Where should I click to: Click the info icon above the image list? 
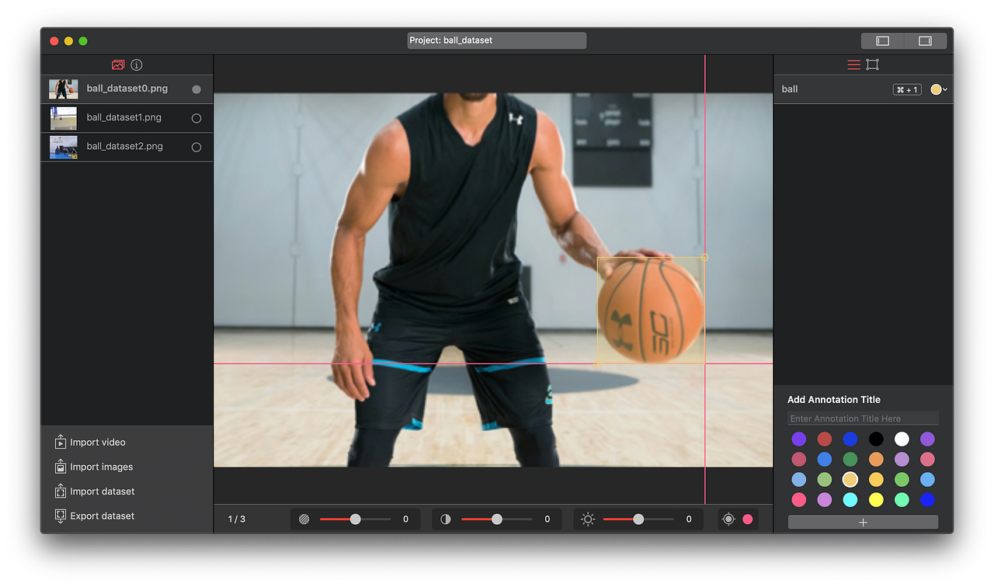[136, 64]
